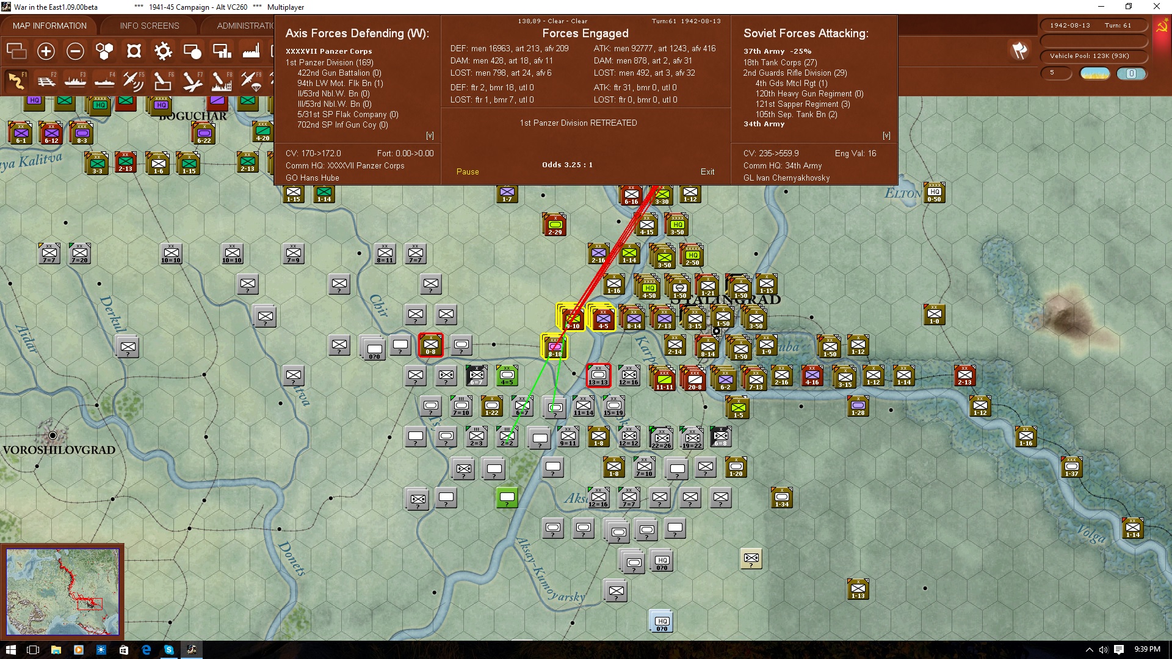Viewport: 1172px width, 659px height.
Task: Click GO Hans Hube commander name
Action: 312,178
